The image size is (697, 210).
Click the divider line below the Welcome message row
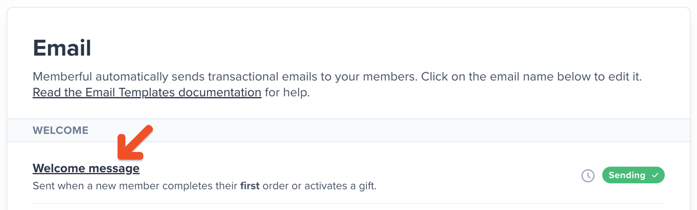click(348, 204)
